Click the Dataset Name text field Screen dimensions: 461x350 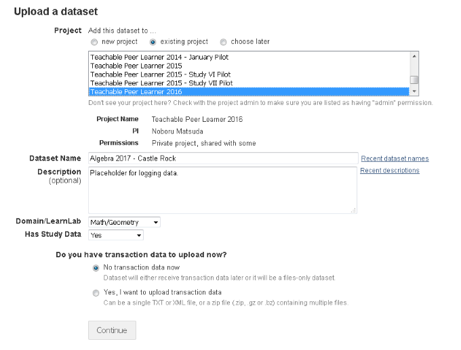(222, 158)
